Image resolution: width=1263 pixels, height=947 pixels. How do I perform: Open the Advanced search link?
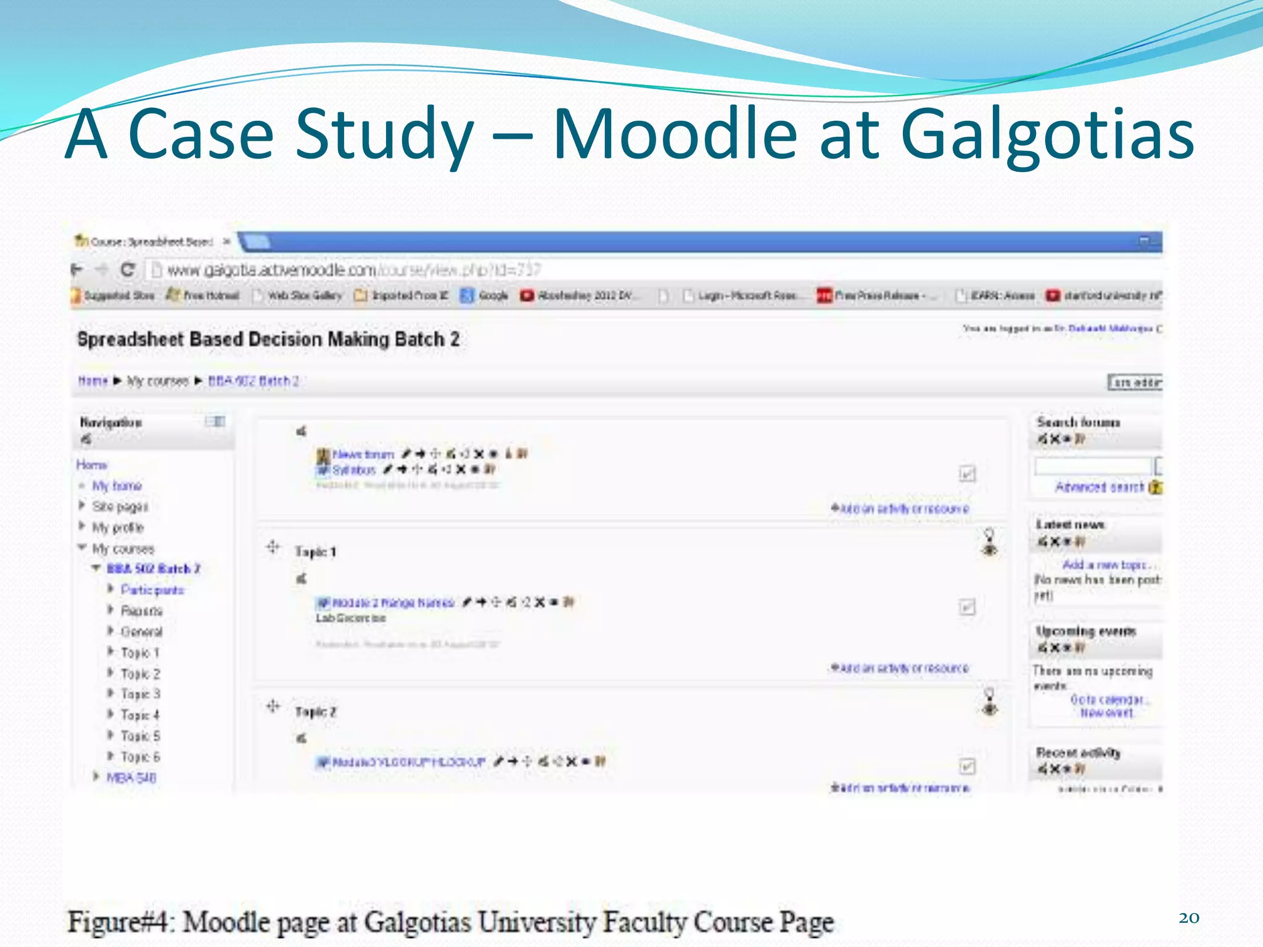(x=1100, y=487)
